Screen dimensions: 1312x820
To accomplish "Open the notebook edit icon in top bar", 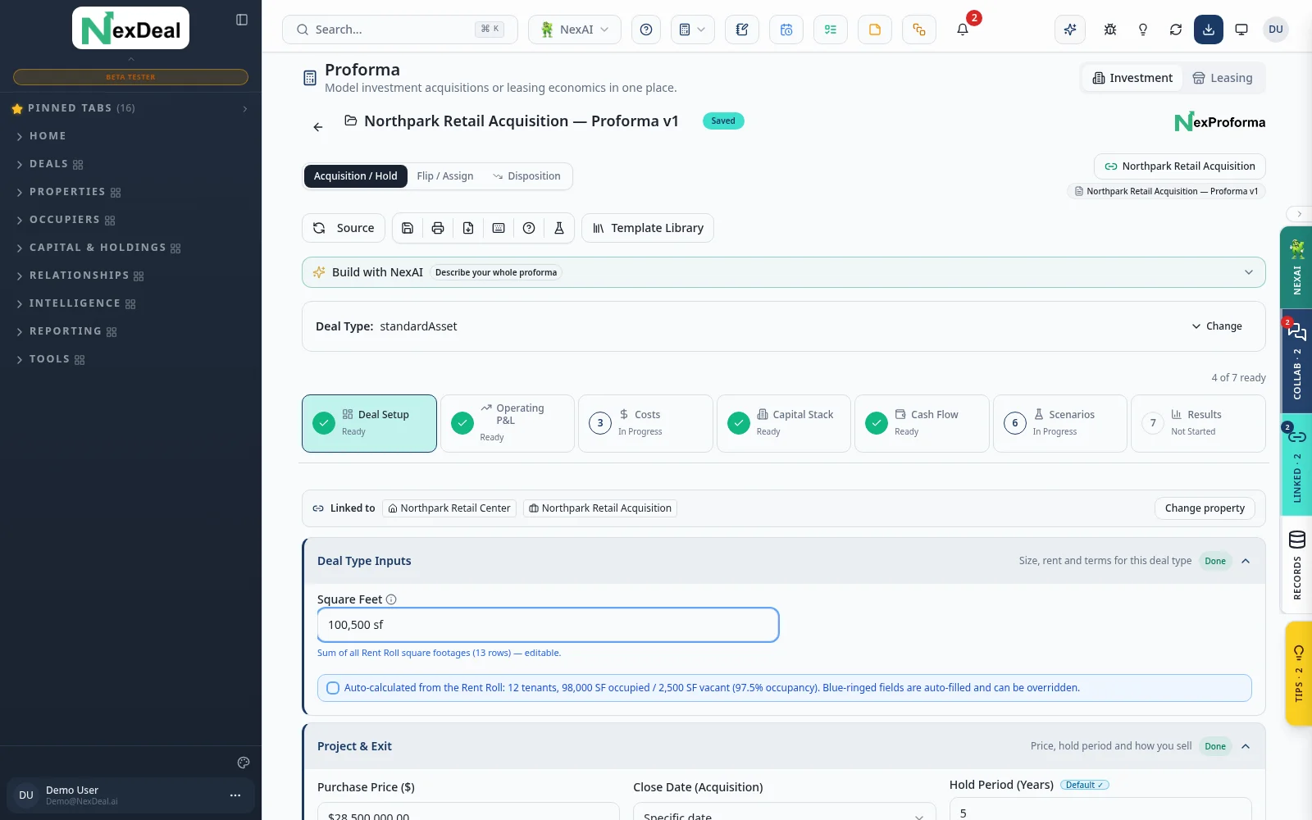I will coord(742,30).
